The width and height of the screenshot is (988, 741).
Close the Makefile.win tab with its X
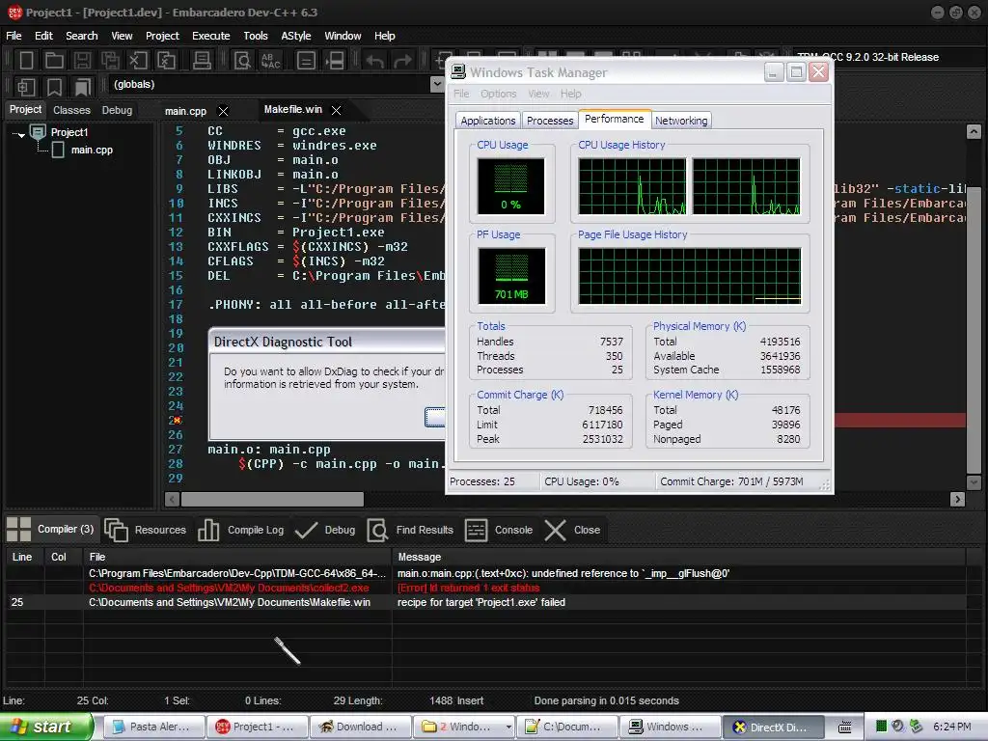[x=337, y=110]
